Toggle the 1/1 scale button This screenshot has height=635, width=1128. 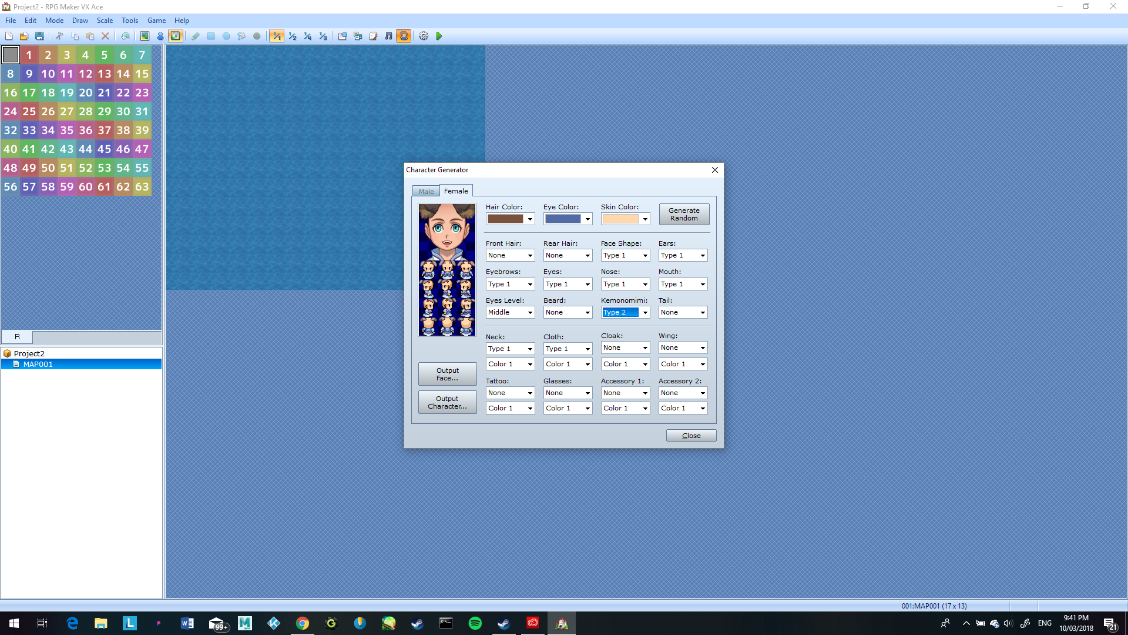click(277, 36)
